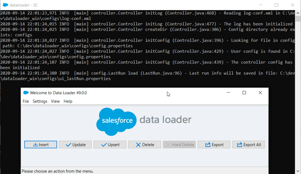Click the Insert button
This screenshot has width=301, height=174.
(x=41, y=145)
